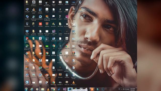Open the Network desktop icon
Screen dimensions: 161x91
click(x=27, y=17)
